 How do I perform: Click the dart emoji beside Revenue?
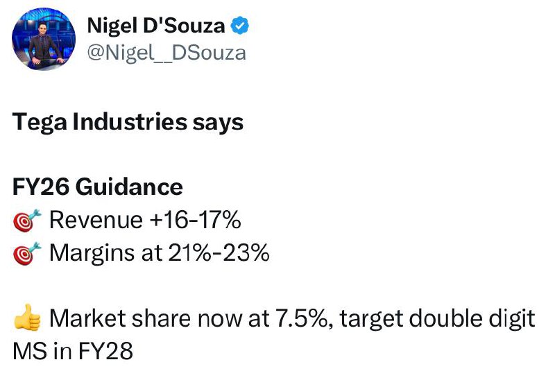[27, 221]
